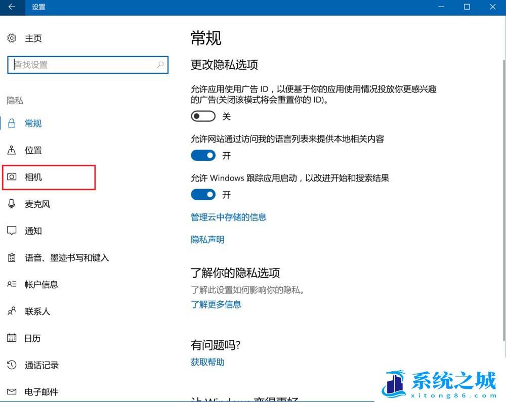Open 通知 privacy settings

pos(33,231)
